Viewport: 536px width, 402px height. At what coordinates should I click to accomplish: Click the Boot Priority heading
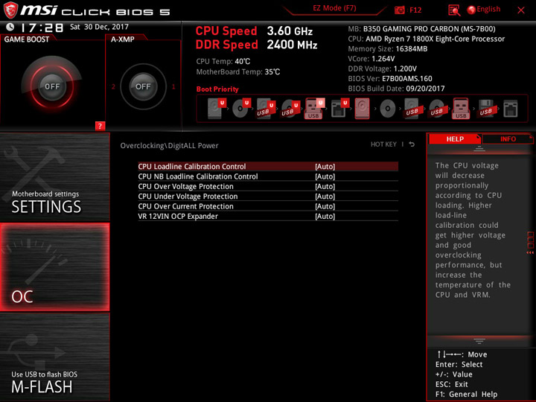point(217,89)
